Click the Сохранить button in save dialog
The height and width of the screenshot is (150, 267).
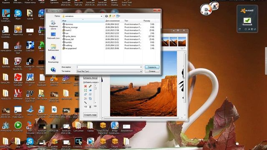(x=152, y=67)
